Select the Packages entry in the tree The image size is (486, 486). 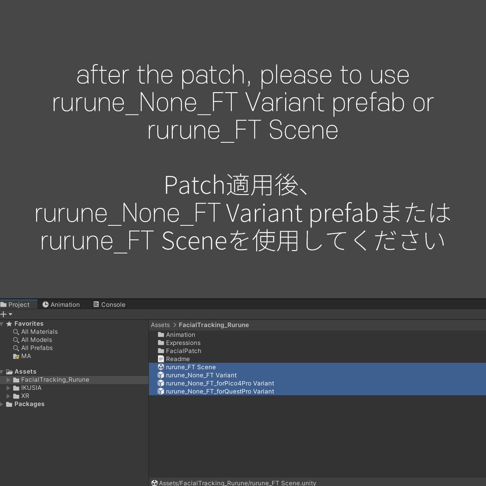point(29,404)
